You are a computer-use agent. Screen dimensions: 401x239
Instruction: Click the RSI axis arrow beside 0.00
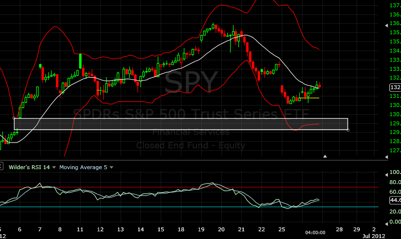[x=387, y=224]
